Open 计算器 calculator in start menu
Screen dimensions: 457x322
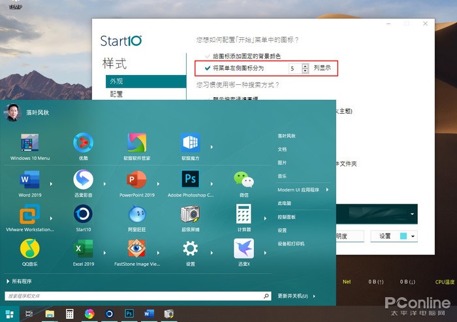(244, 214)
